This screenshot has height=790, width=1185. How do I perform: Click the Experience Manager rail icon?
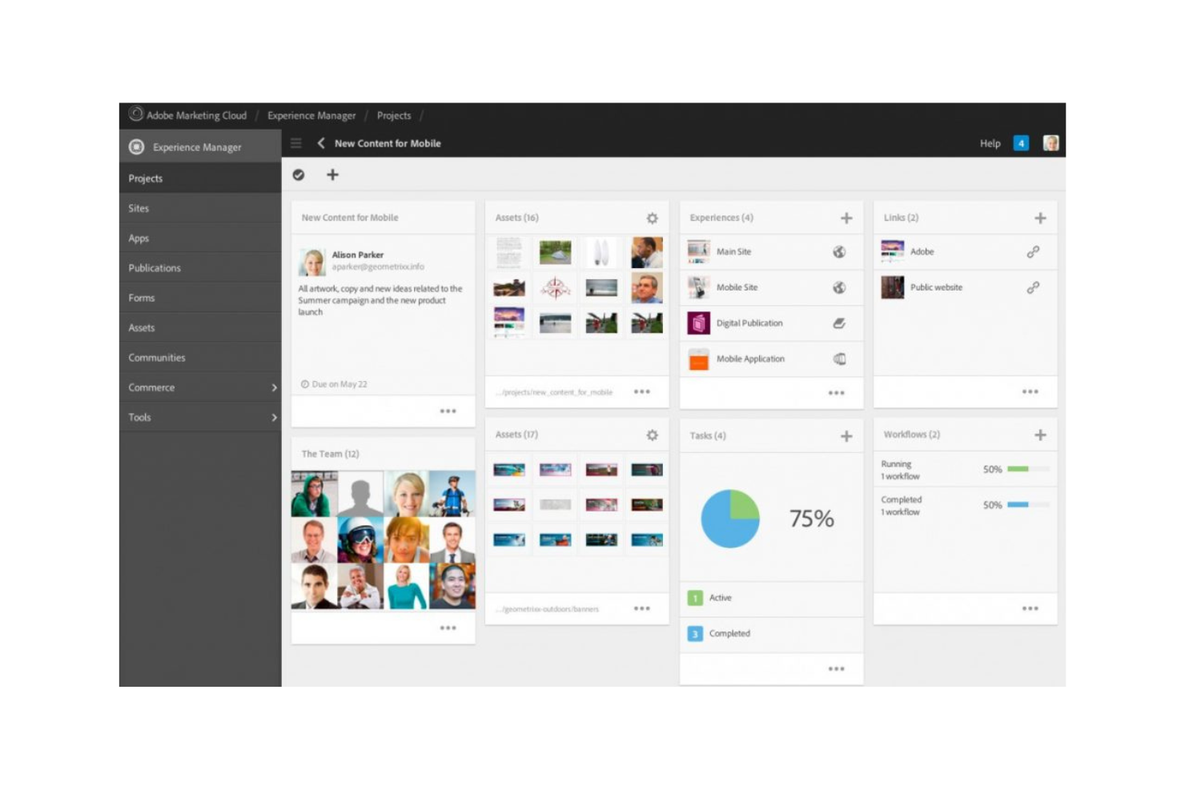click(x=137, y=146)
